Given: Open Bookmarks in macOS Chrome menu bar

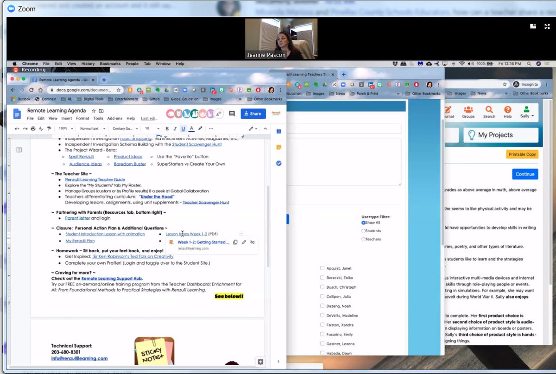Looking at the screenshot, I should tap(110, 63).
